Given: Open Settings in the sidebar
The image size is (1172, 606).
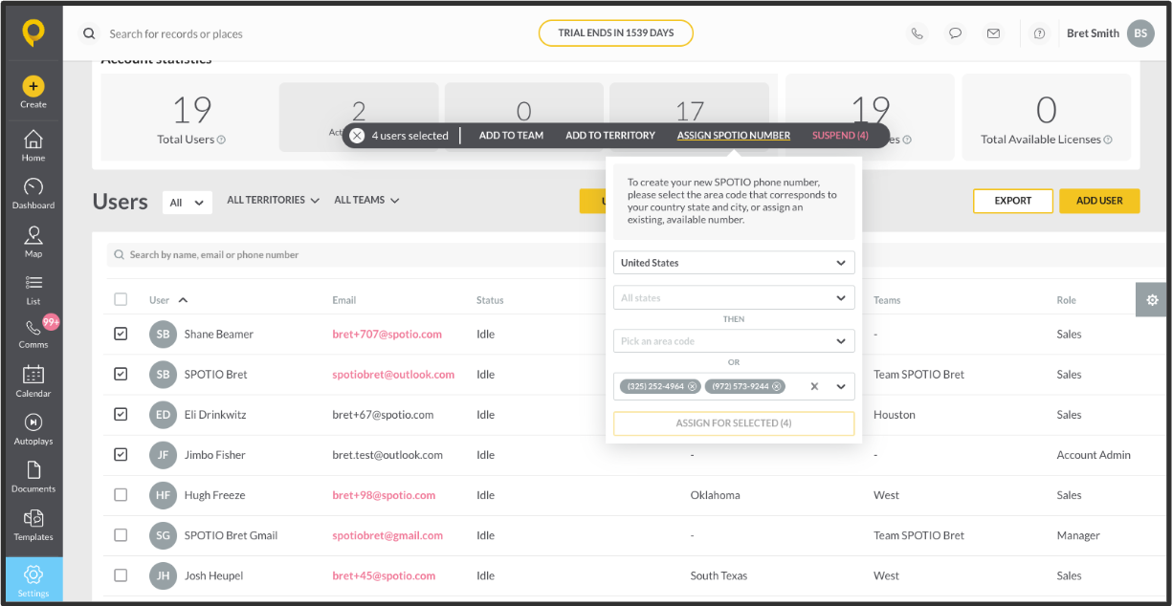Looking at the screenshot, I should pos(33,580).
